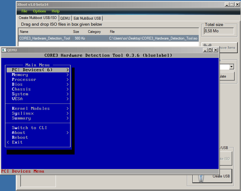Click the Total size field showing 8,58 Mo

point(219,31)
